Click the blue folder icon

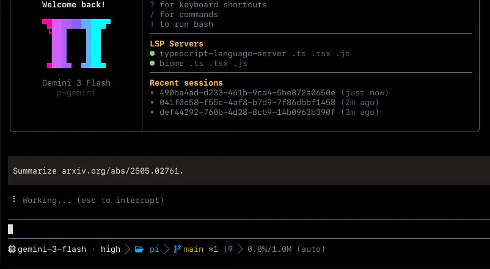[x=139, y=249]
